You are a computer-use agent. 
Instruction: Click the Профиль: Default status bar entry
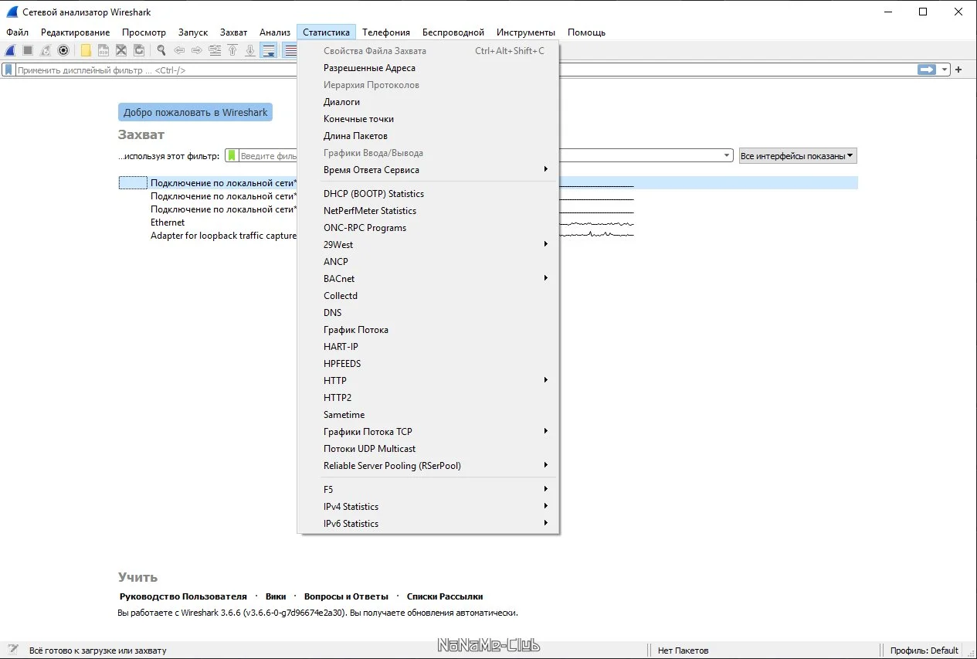924,651
